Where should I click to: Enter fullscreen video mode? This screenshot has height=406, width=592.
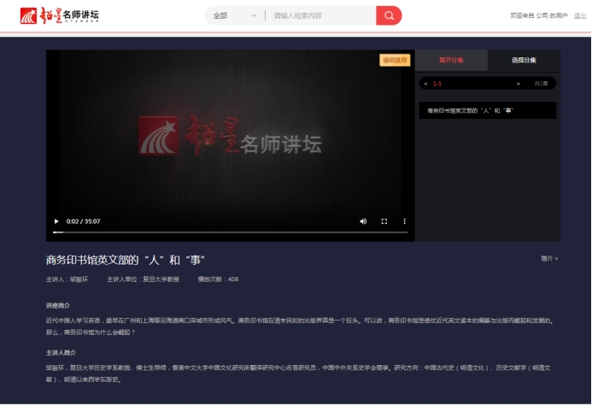[x=384, y=221]
